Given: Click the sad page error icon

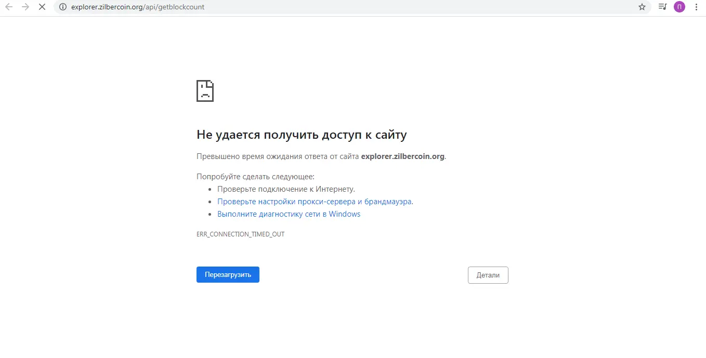Looking at the screenshot, I should pos(205,91).
